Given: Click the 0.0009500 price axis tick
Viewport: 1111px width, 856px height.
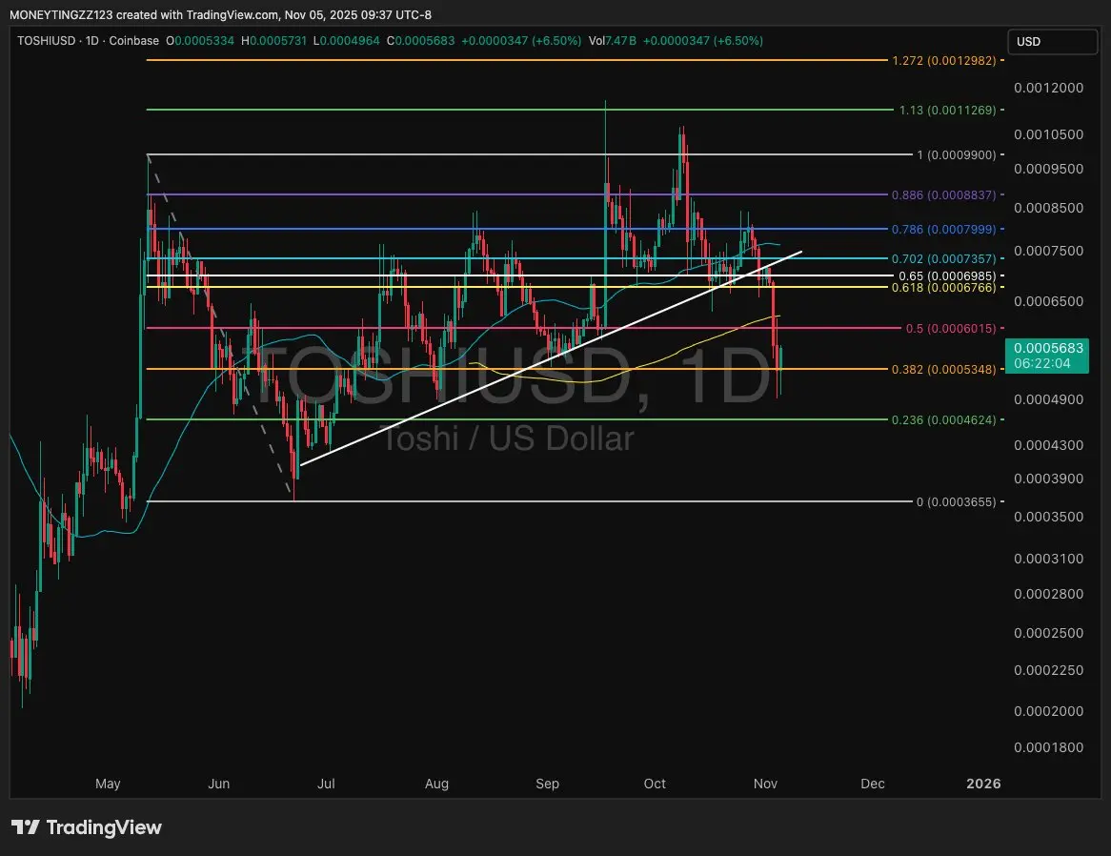Looking at the screenshot, I should tap(1049, 169).
